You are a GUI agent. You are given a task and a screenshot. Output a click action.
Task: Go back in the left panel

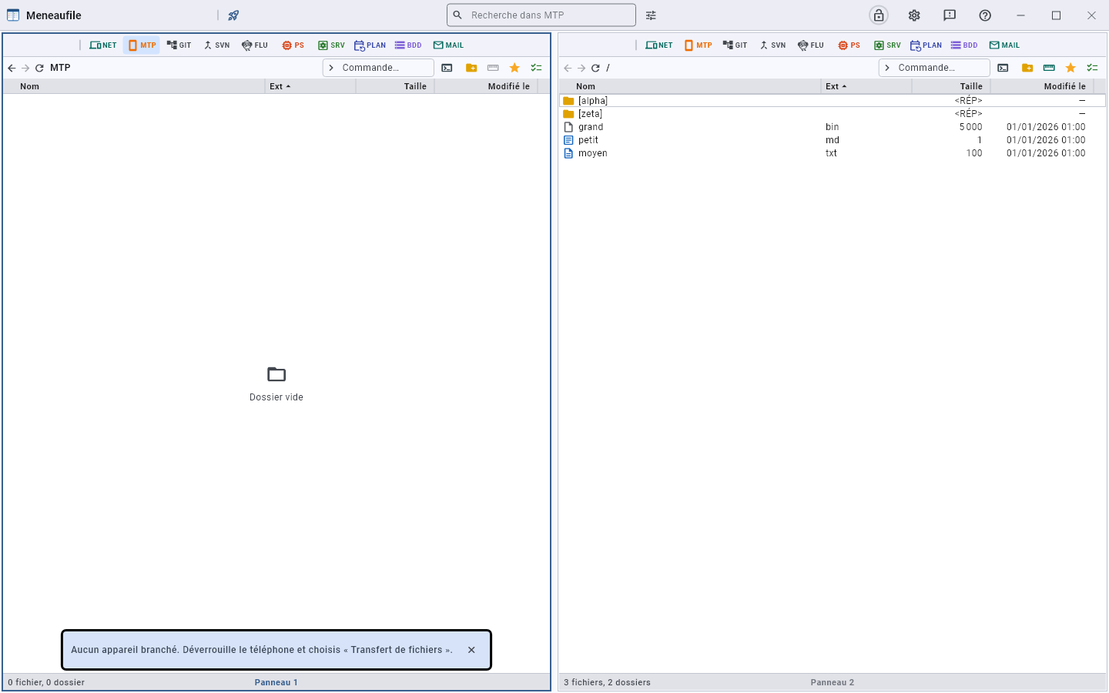pyautogui.click(x=12, y=68)
